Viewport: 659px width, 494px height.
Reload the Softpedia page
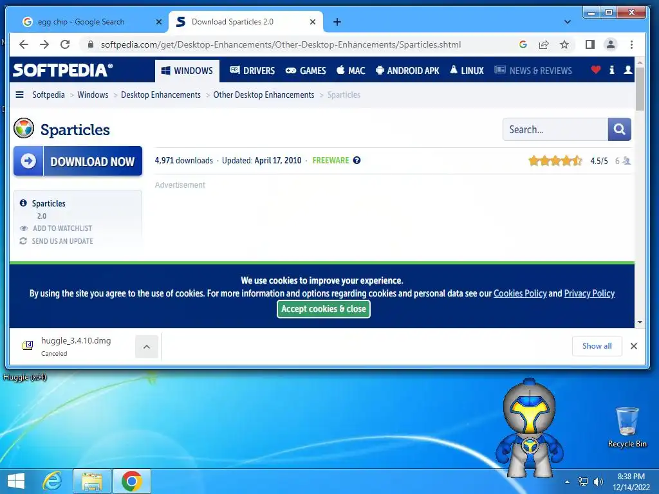click(x=65, y=44)
